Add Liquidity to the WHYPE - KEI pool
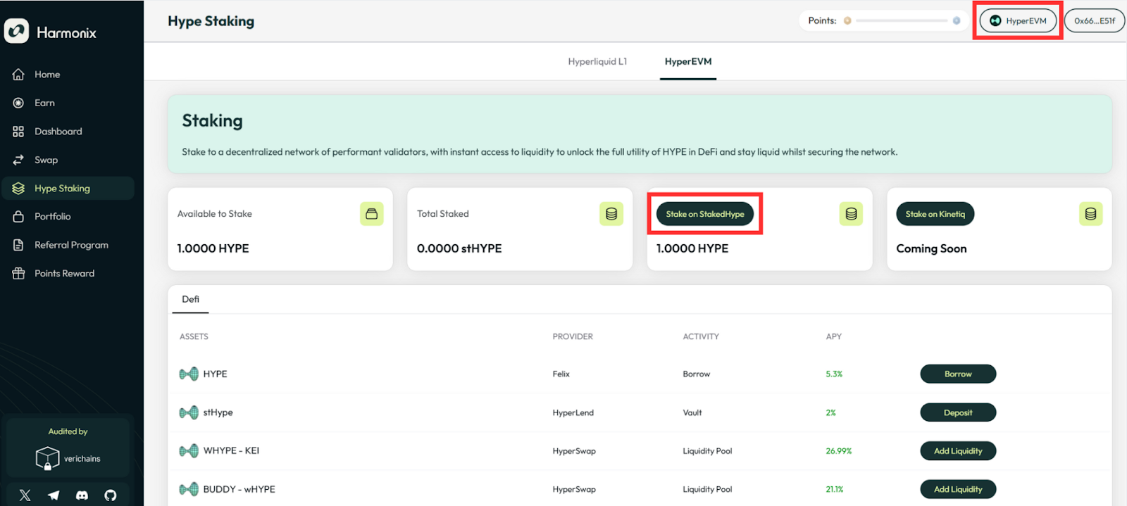The image size is (1127, 506). [957, 451]
